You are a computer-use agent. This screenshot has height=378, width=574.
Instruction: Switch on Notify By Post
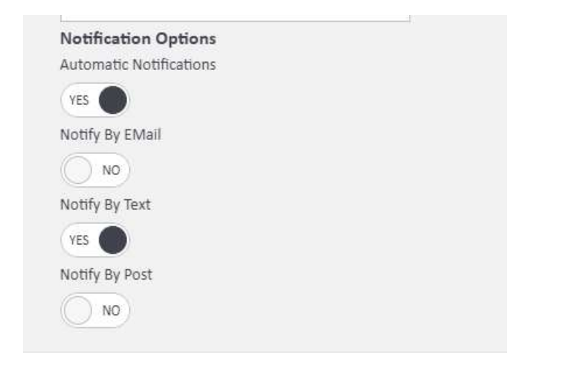pyautogui.click(x=95, y=310)
